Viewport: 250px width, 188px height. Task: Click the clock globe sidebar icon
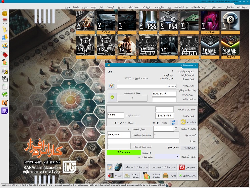(5, 46)
